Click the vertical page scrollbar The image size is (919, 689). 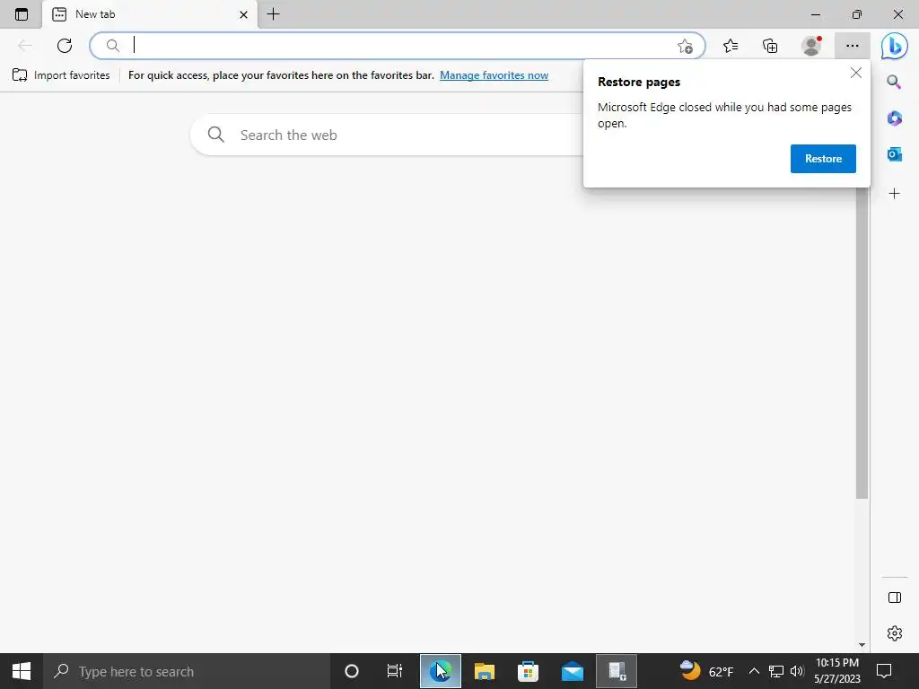tap(862, 343)
